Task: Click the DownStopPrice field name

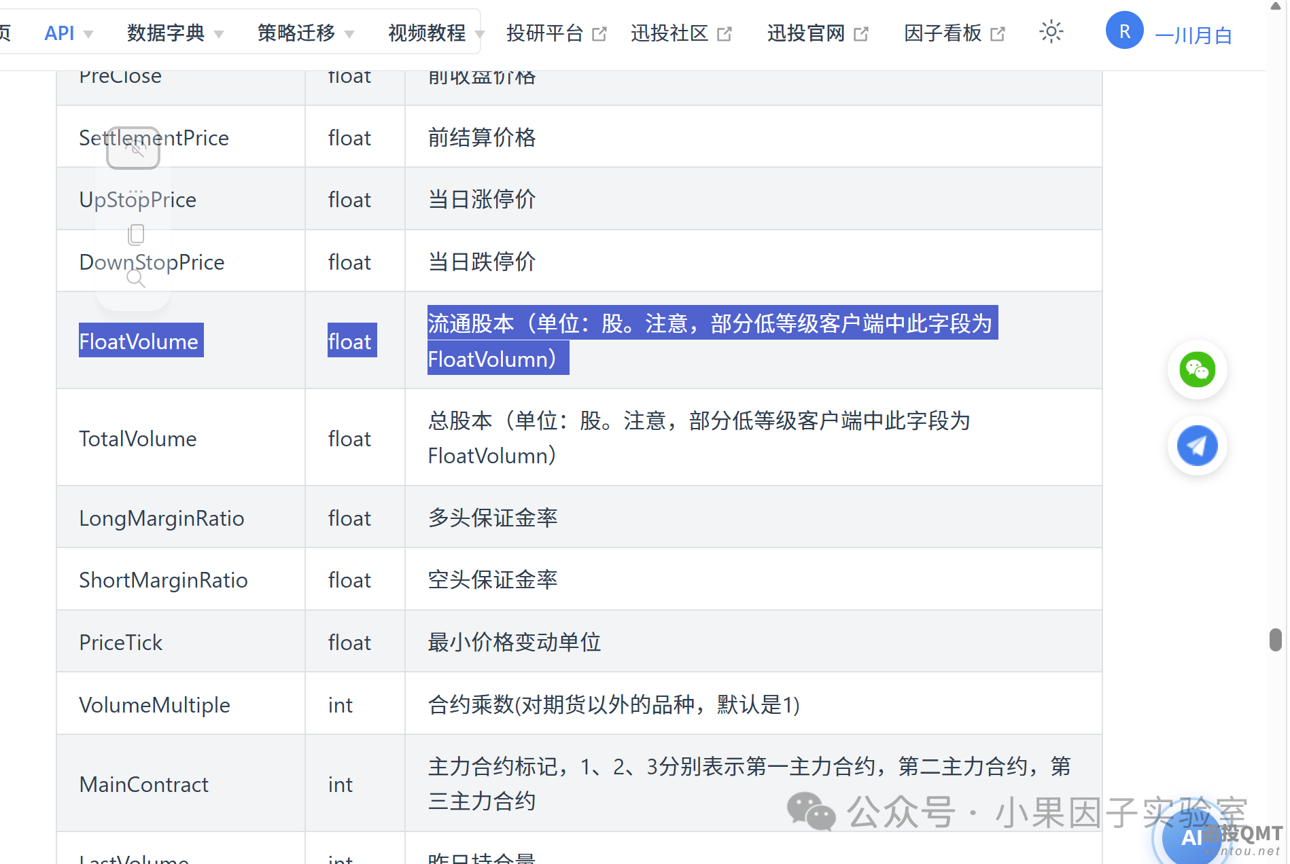Action: 152,262
